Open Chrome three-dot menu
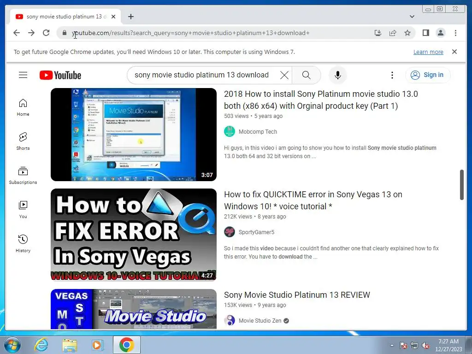The image size is (472, 354). pos(455,33)
